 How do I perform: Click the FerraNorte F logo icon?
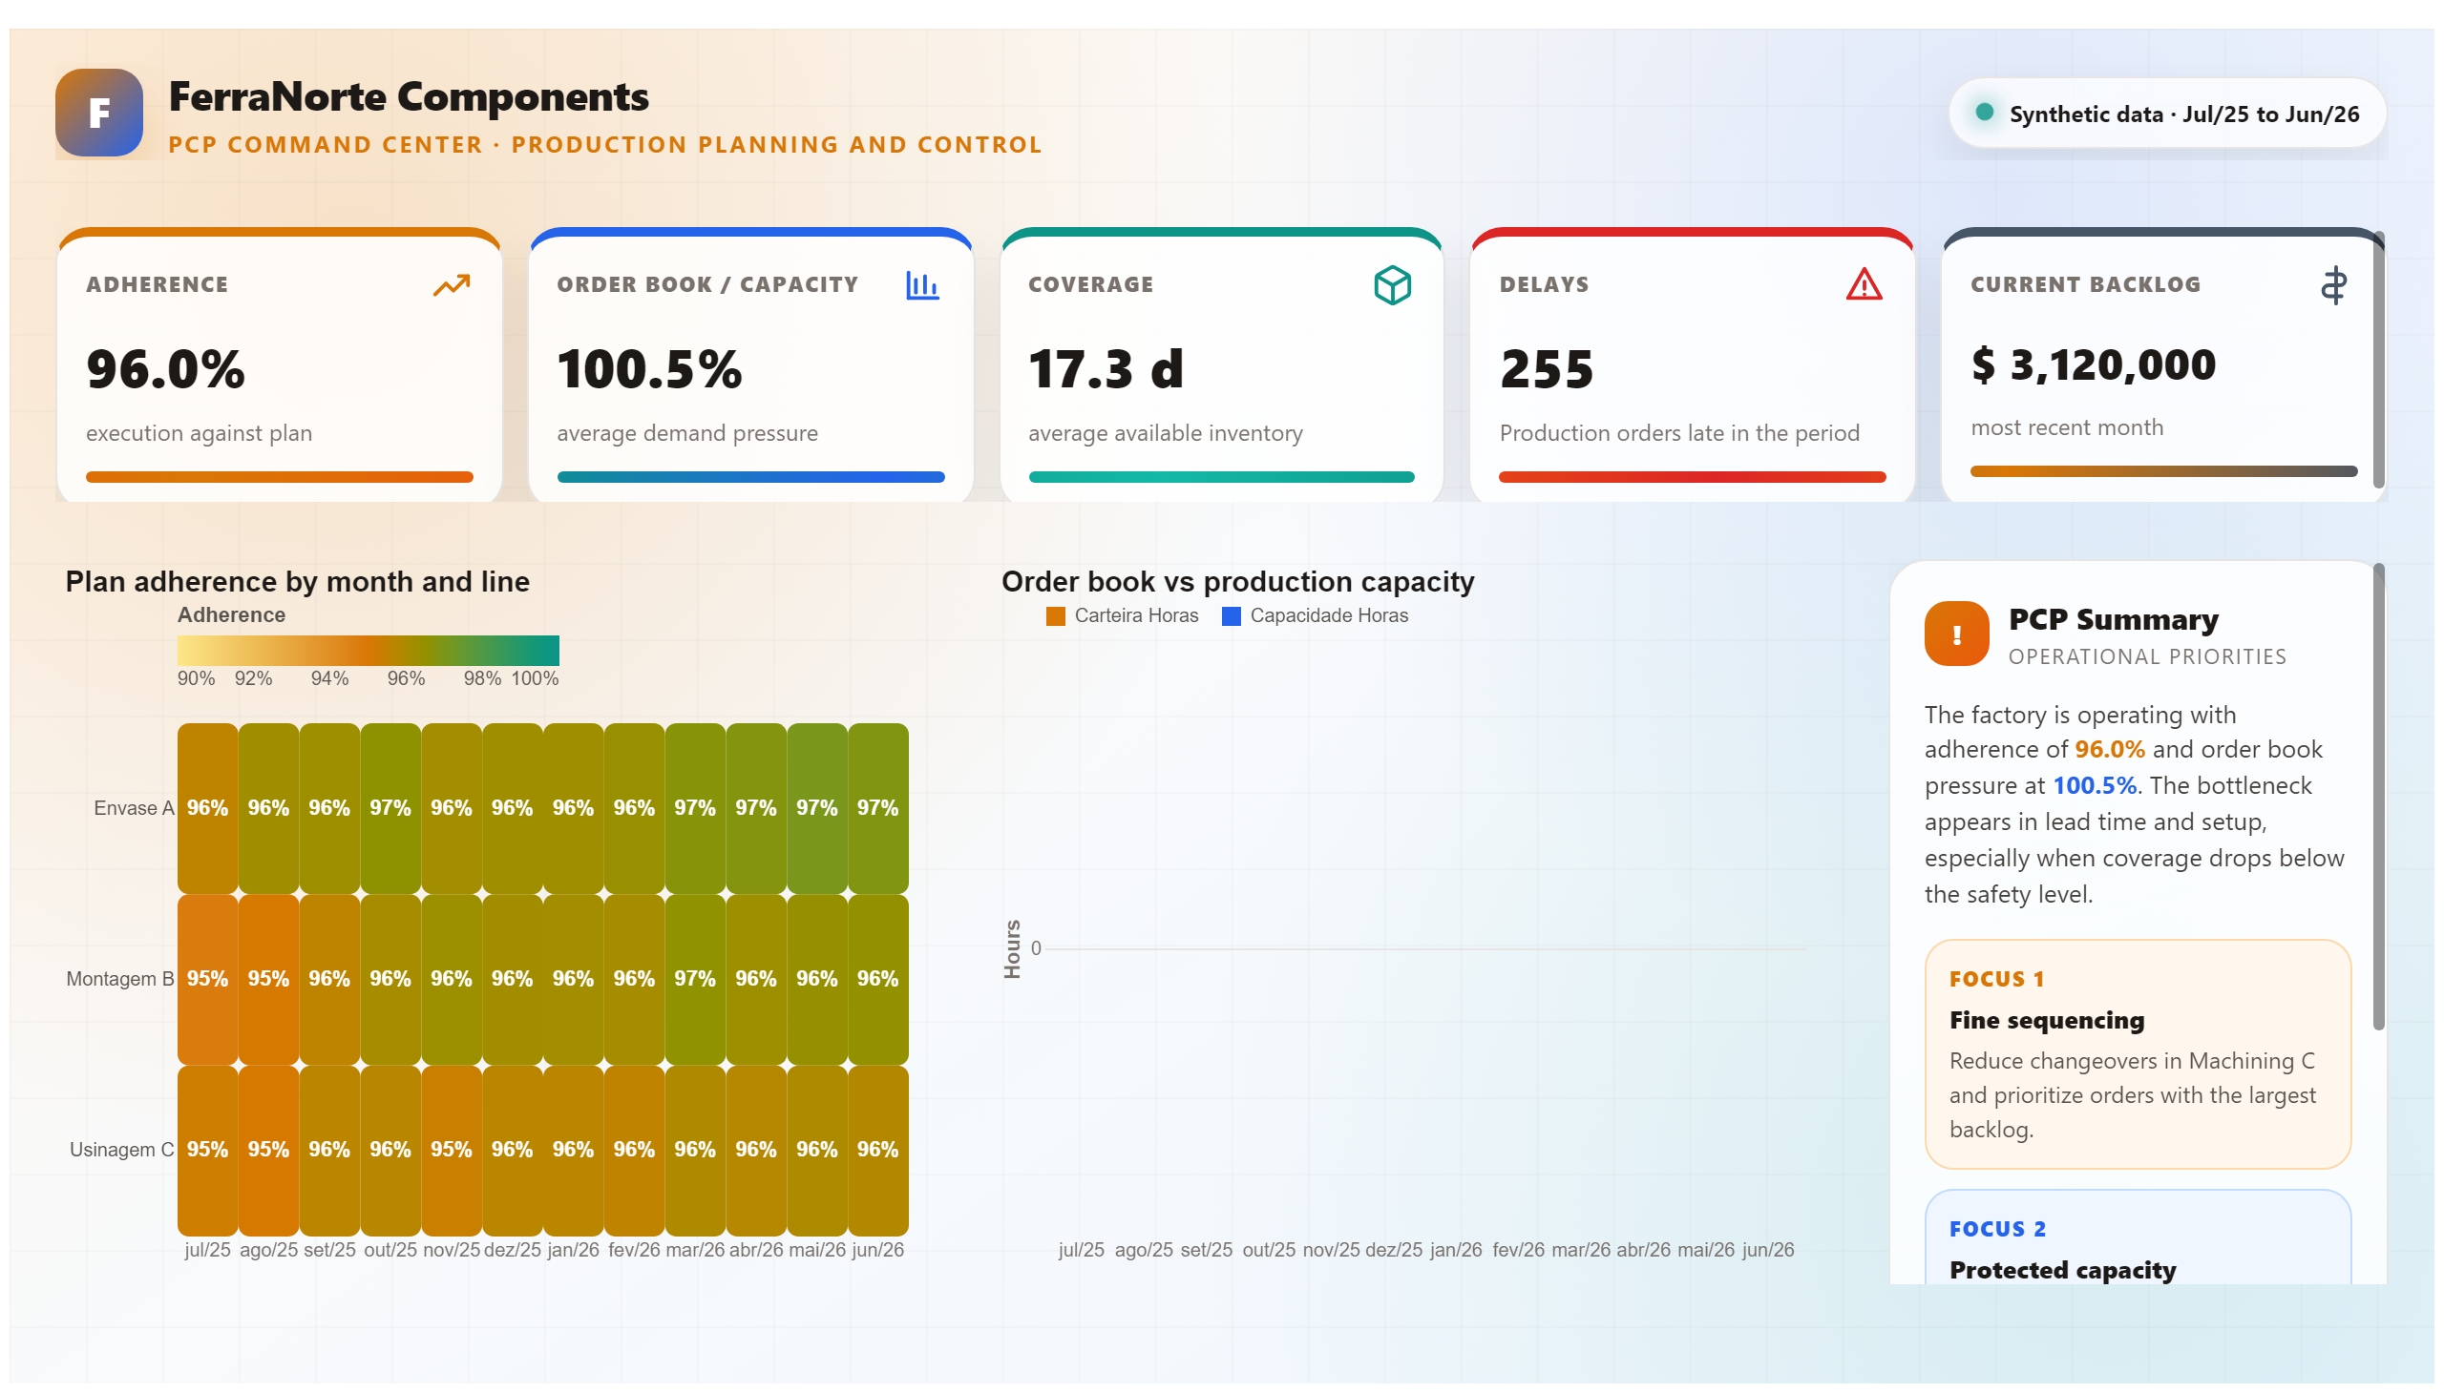pyautogui.click(x=98, y=113)
